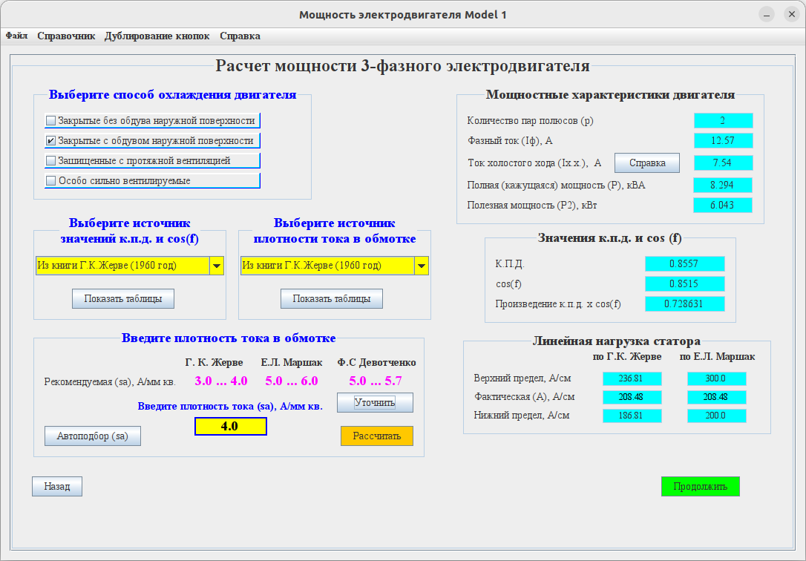The image size is (806, 561).
Task: Enable 'Закрытые без обдува наружной поверхности' checkbox
Action: (51, 121)
